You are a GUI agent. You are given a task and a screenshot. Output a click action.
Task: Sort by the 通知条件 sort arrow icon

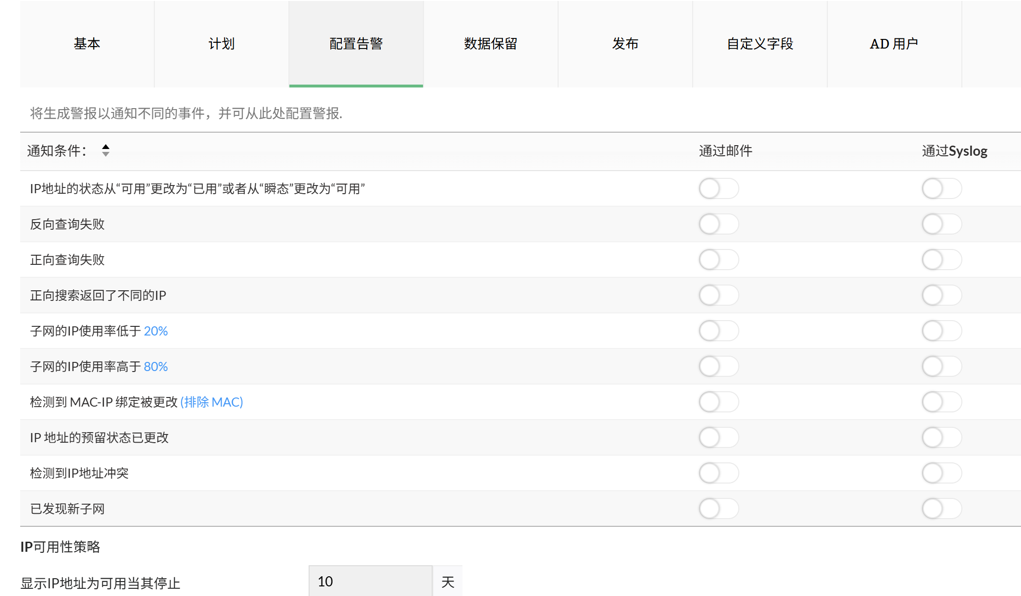(x=106, y=150)
